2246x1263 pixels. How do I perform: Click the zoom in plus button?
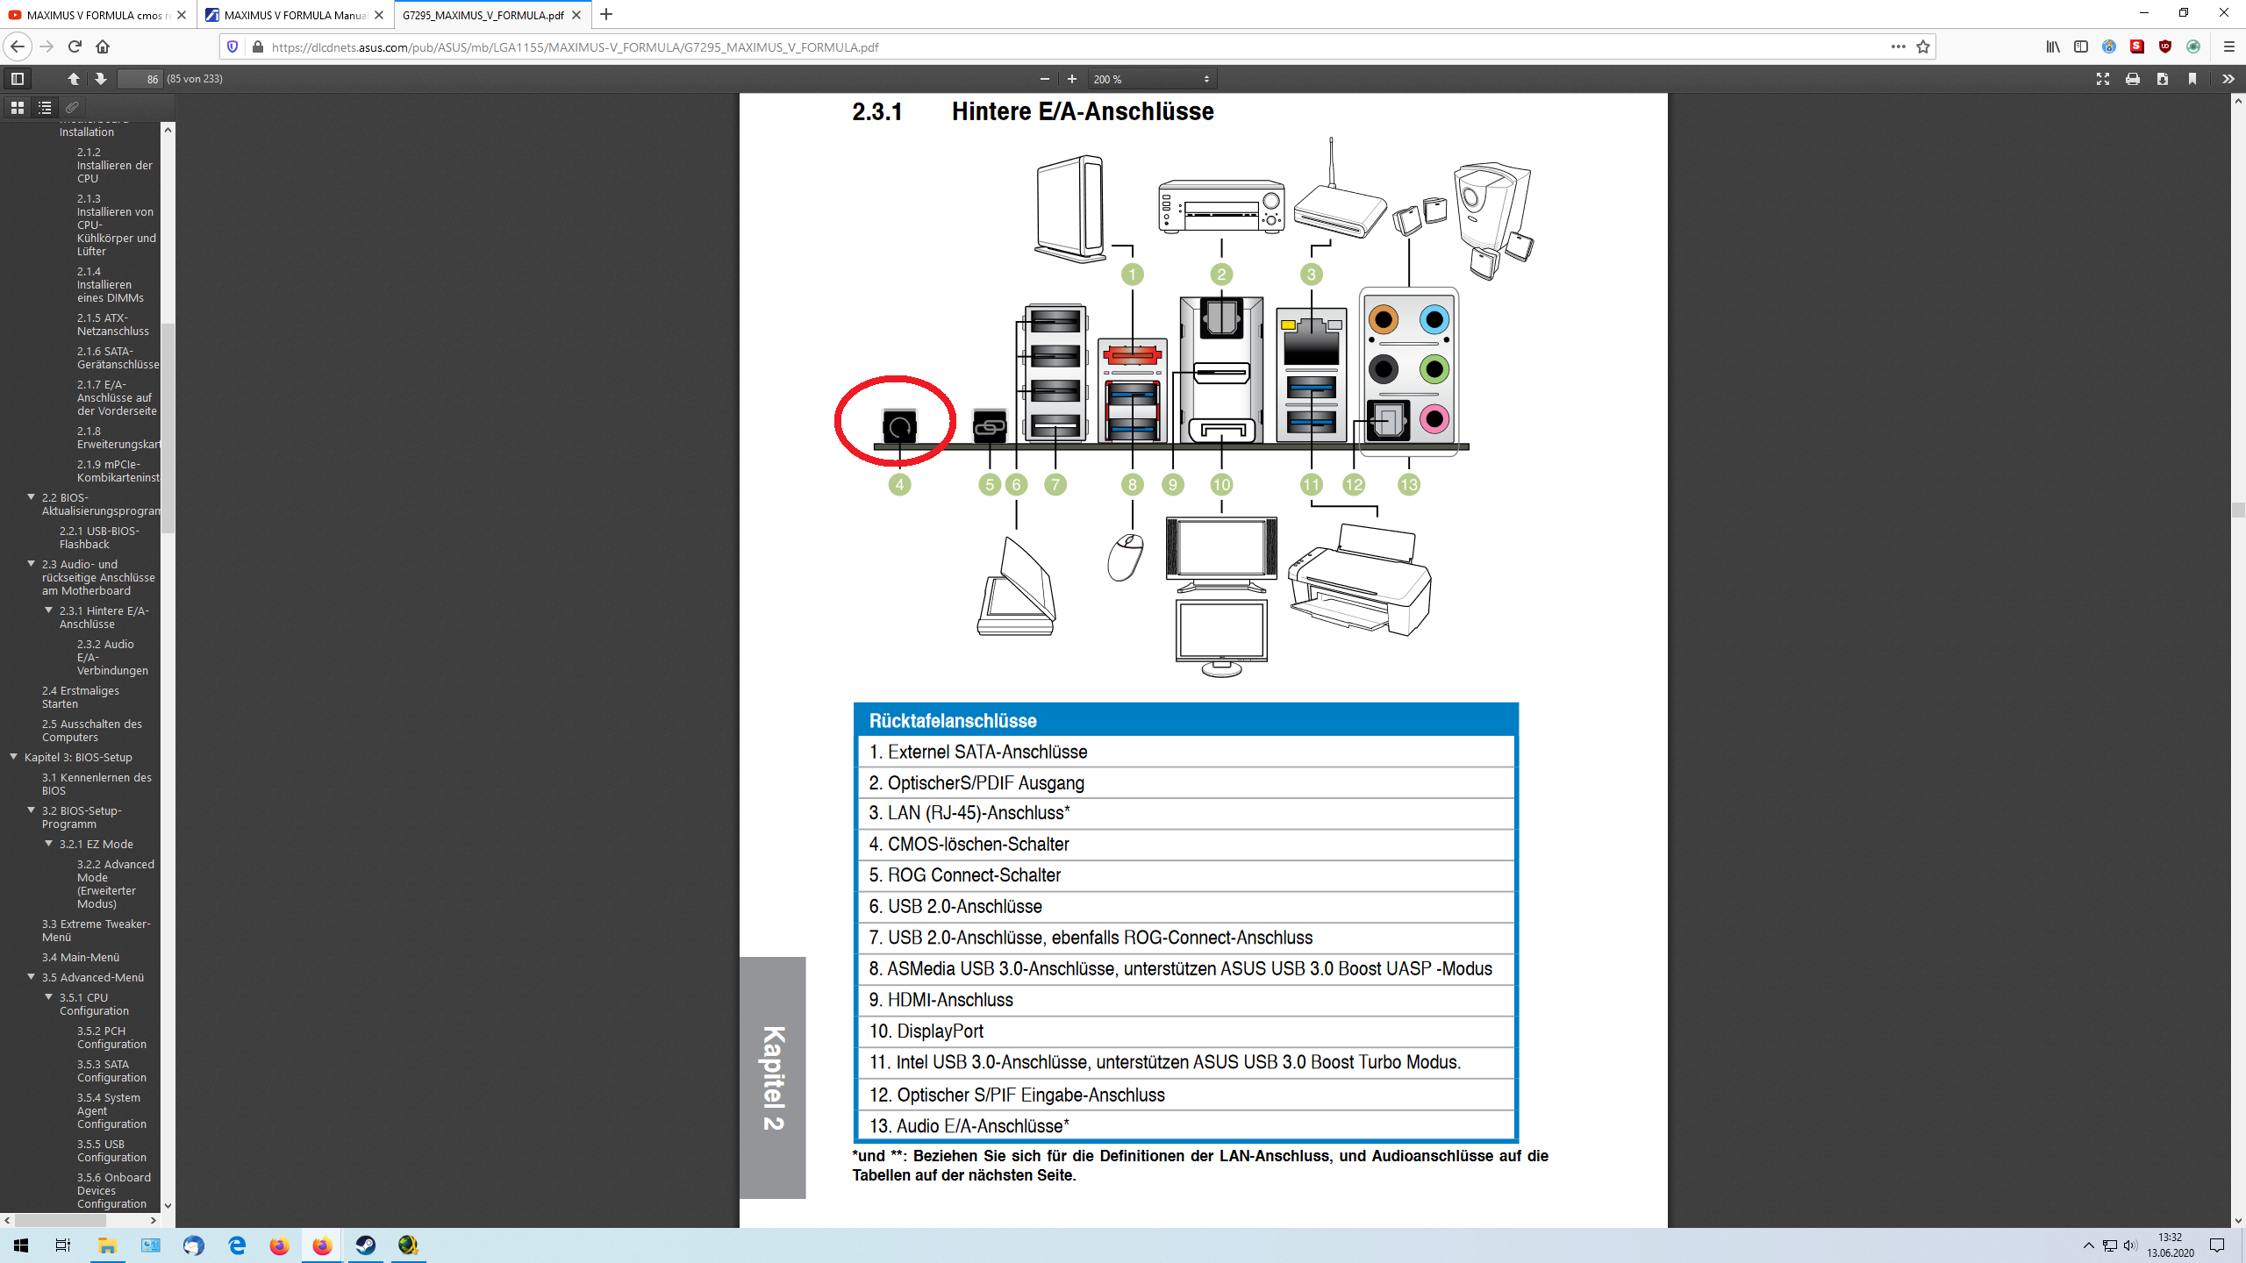(x=1071, y=79)
